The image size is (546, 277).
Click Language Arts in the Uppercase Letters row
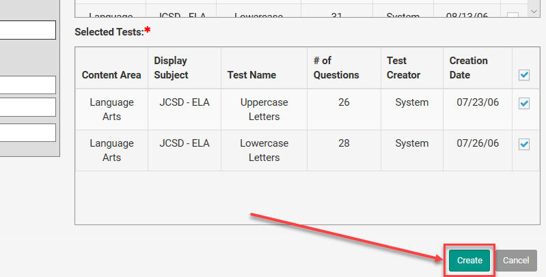pyautogui.click(x=112, y=109)
